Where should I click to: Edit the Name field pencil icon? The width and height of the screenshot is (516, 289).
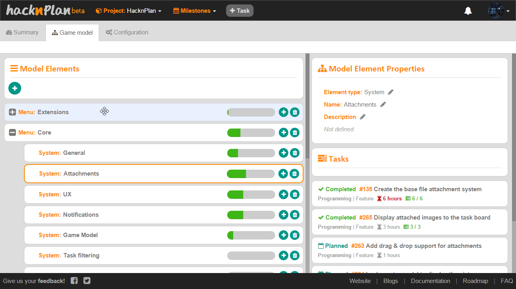pyautogui.click(x=383, y=105)
